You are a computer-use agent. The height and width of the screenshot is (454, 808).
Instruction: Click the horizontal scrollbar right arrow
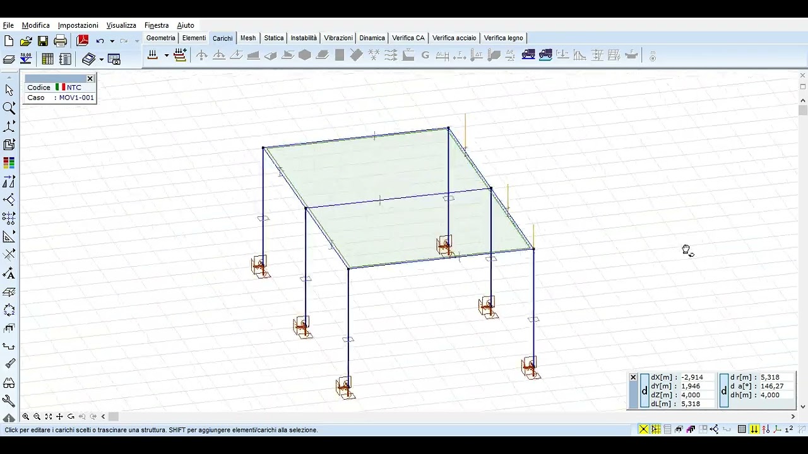pyautogui.click(x=793, y=417)
